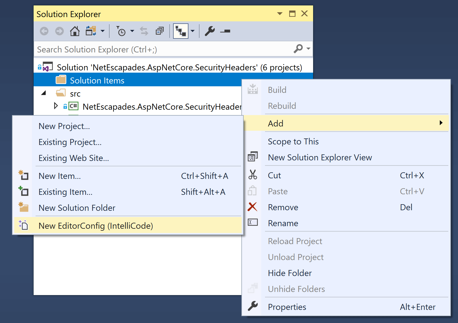Click the Paste clipboard icon
The image size is (458, 323).
point(252,191)
